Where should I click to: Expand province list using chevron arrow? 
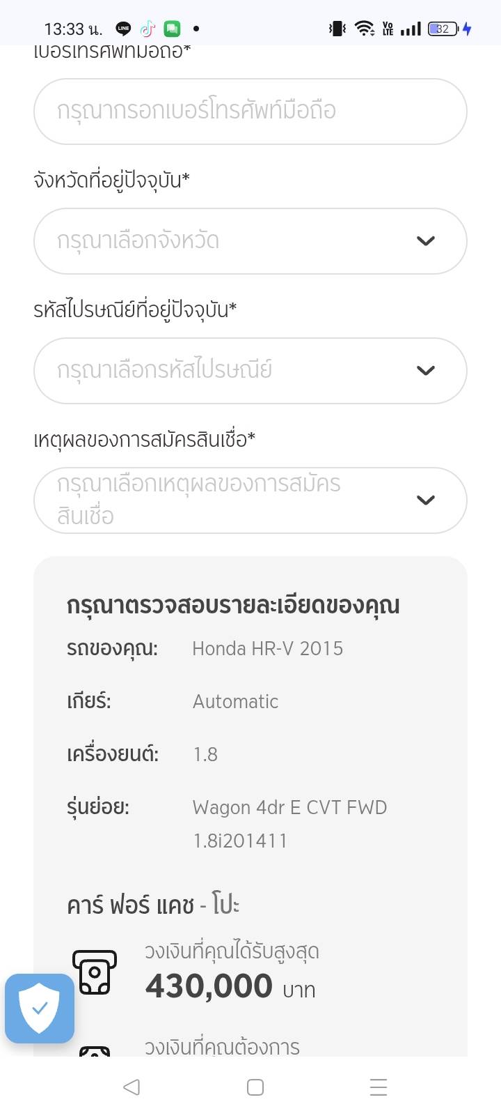(x=425, y=241)
